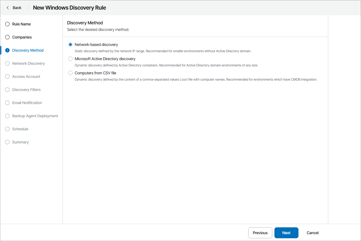Click the Rule Name step circle icon
This screenshot has height=241, width=361.
(x=7, y=24)
